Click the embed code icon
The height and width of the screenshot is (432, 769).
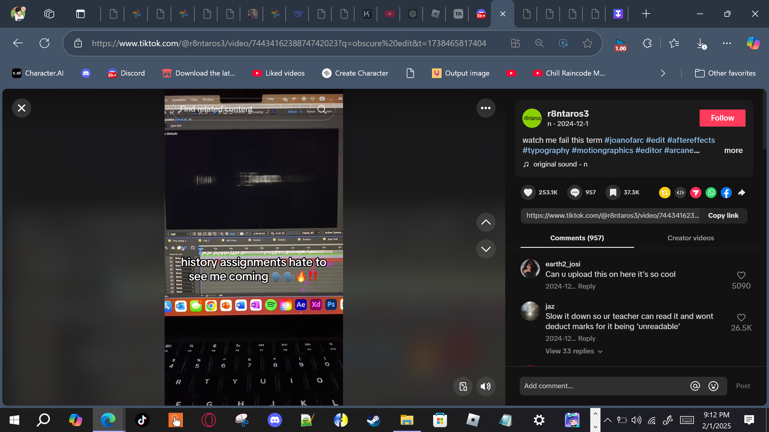[680, 193]
